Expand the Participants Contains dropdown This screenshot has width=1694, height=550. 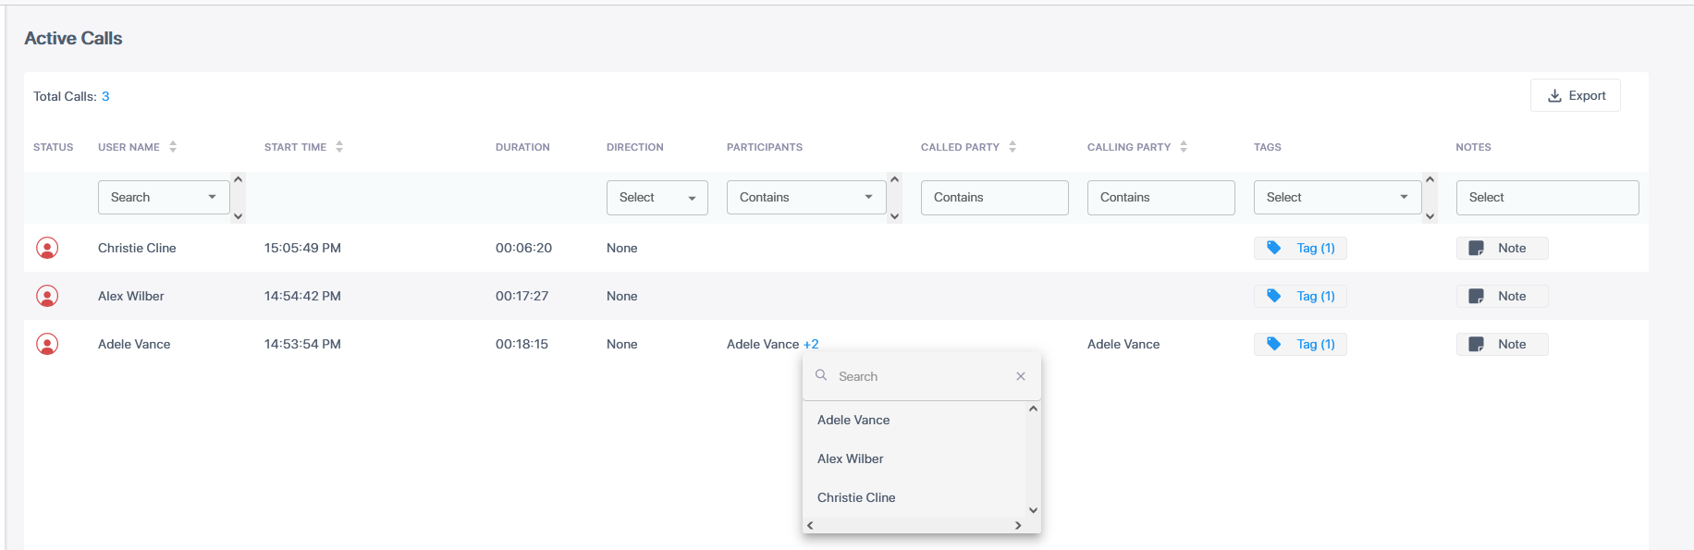[x=806, y=197]
